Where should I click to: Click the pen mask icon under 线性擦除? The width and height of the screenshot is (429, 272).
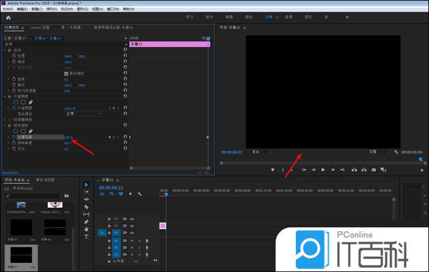tap(31, 131)
